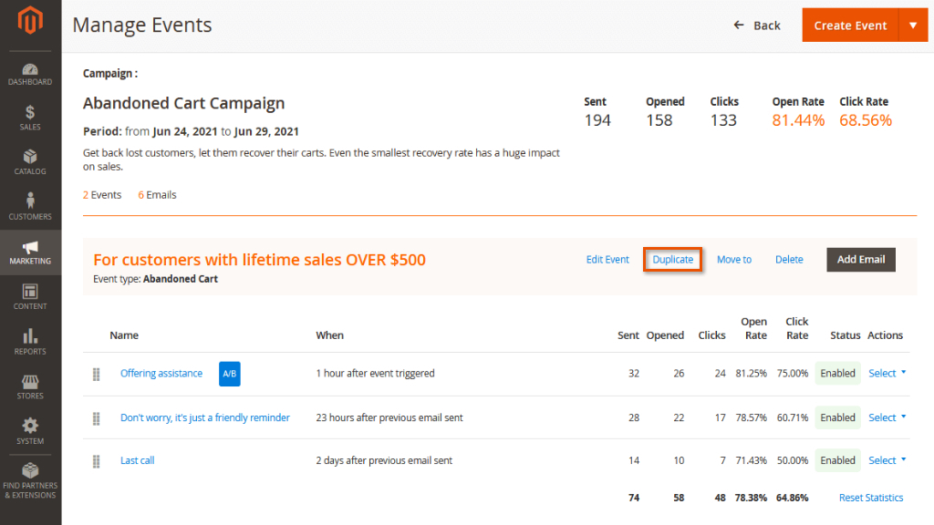Grab drag handle for Offering assistance row
The width and height of the screenshot is (934, 525).
pyautogui.click(x=96, y=374)
